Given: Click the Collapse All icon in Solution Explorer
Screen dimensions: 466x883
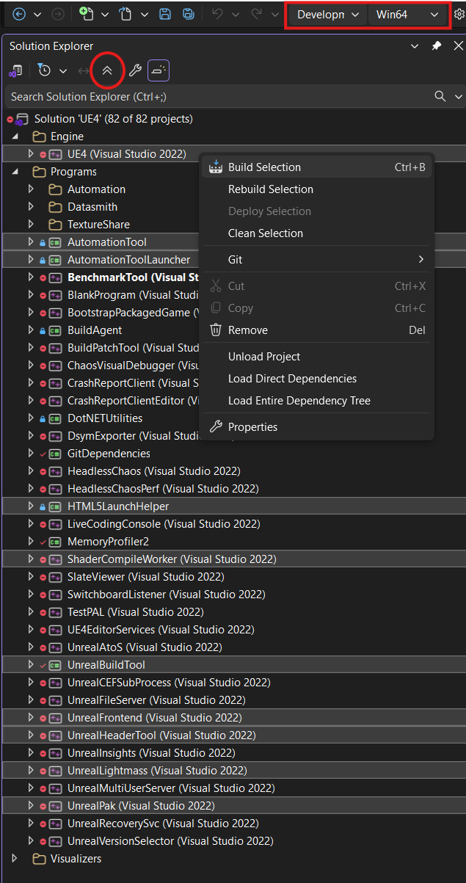Looking at the screenshot, I should (107, 70).
